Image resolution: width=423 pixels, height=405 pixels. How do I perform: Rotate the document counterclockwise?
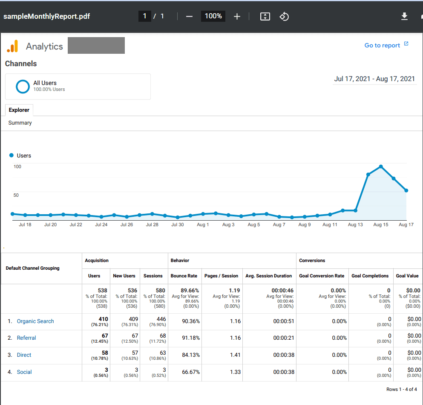pyautogui.click(x=284, y=16)
